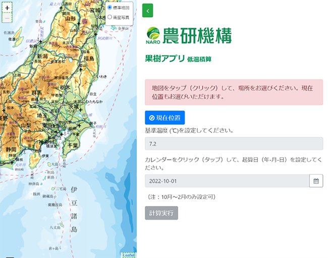This screenshot has width=328, height=258.
Task: Click 青ヶ島 label on the map
Action: 53,248
